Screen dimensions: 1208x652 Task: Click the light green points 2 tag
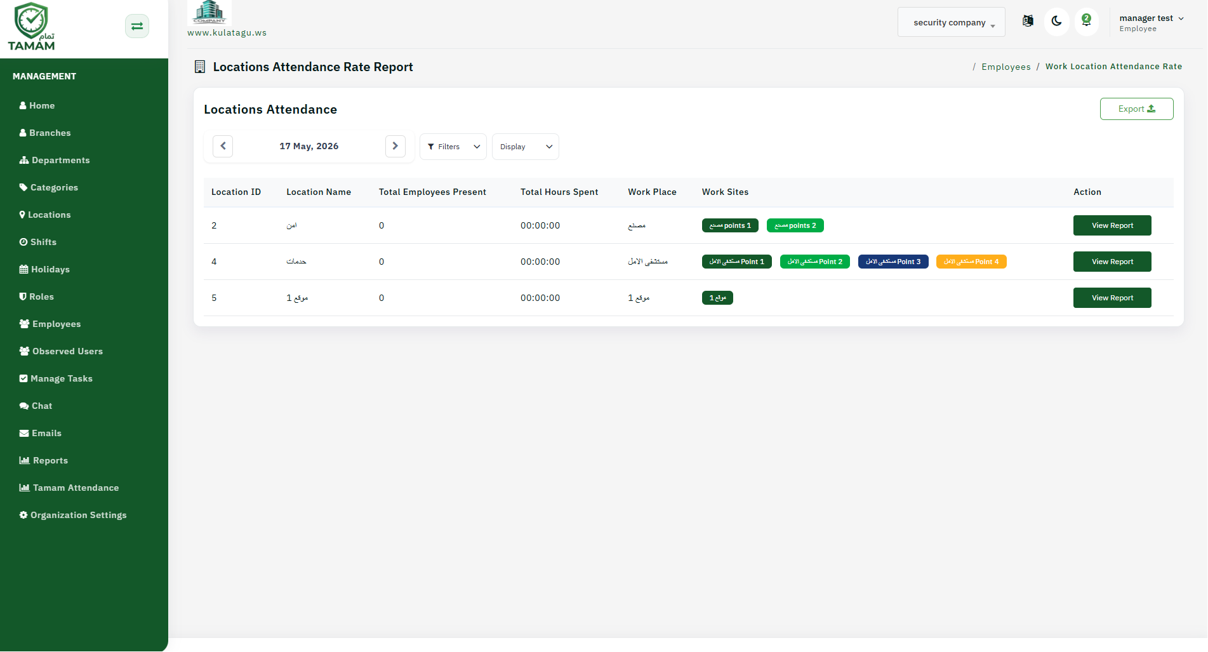(795, 225)
